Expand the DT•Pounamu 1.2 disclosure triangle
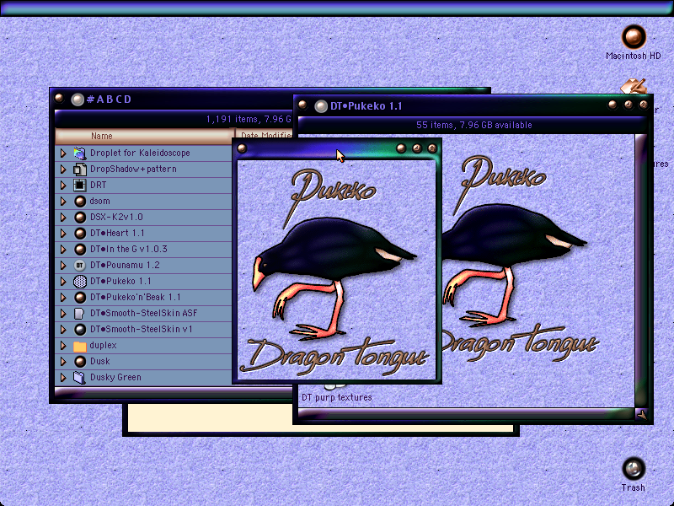Viewport: 674px width, 506px height. 63,265
